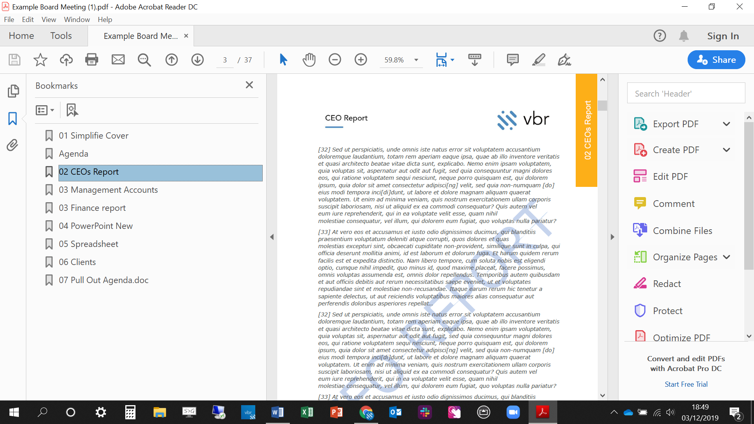
Task: Select the Highlight text pen tool
Action: click(x=538, y=60)
